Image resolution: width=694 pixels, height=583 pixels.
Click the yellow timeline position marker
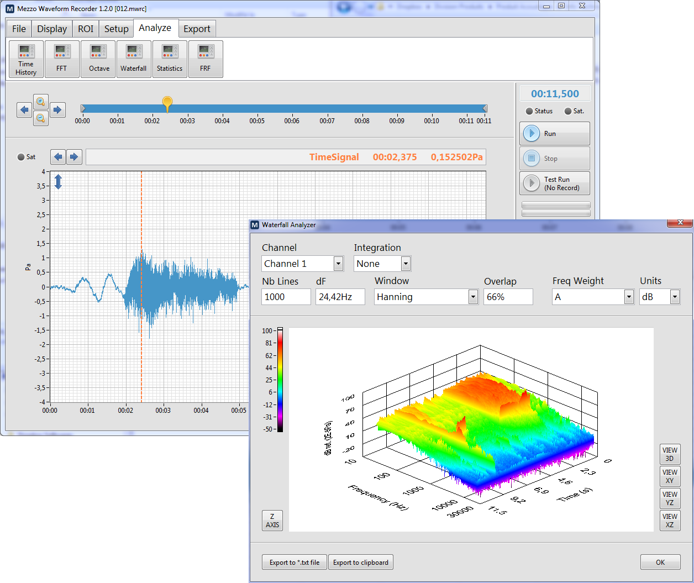click(167, 103)
